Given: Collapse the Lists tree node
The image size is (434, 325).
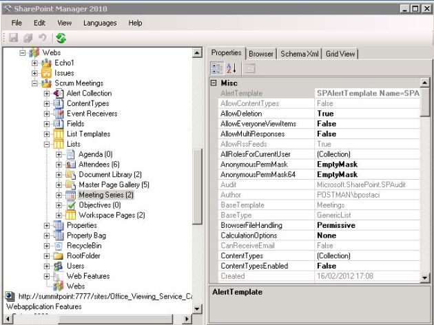Looking at the screenshot, I should (x=47, y=144).
